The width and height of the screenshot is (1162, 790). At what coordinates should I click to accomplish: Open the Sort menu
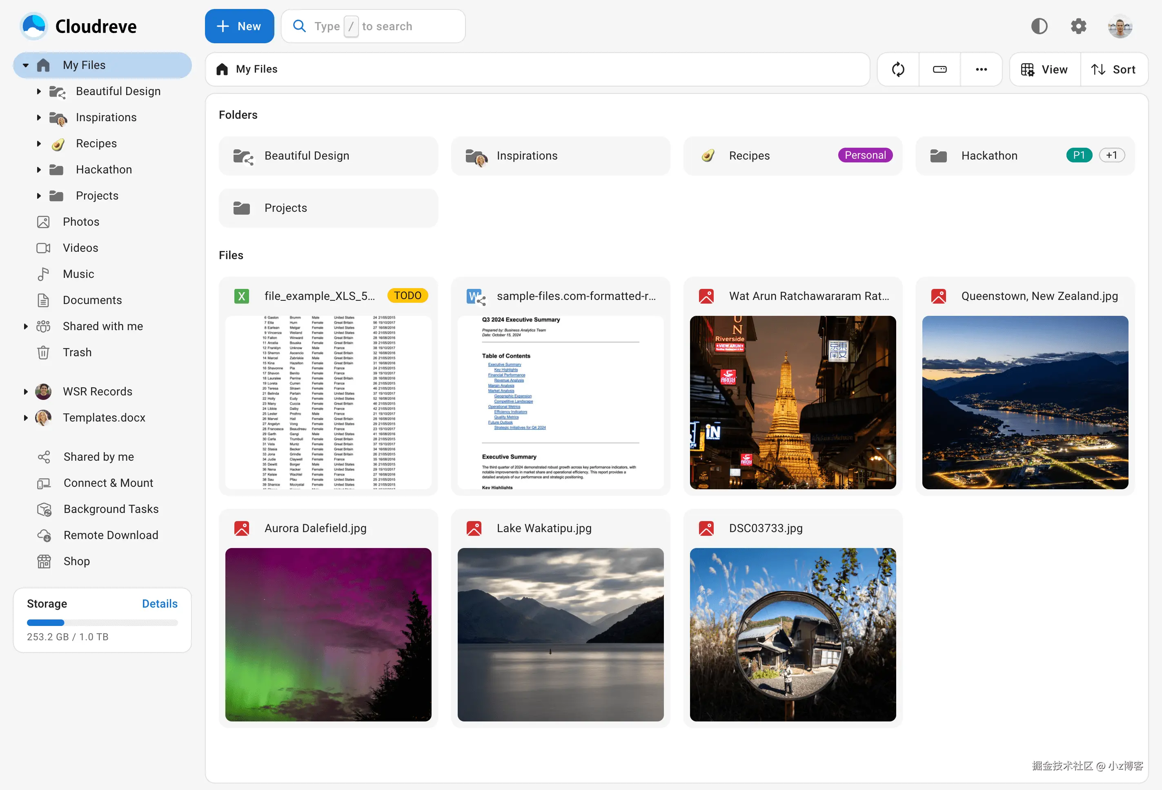[x=1113, y=69]
